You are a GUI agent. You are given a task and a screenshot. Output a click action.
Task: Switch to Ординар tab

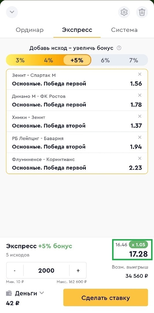point(30,30)
